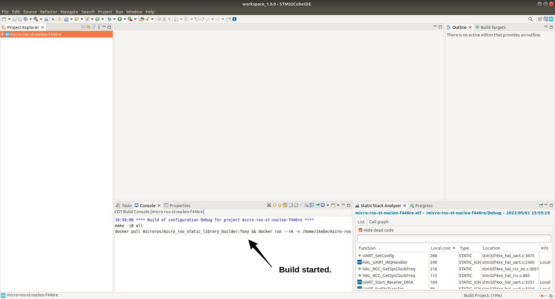Sort by the Local cost column header

[443, 248]
